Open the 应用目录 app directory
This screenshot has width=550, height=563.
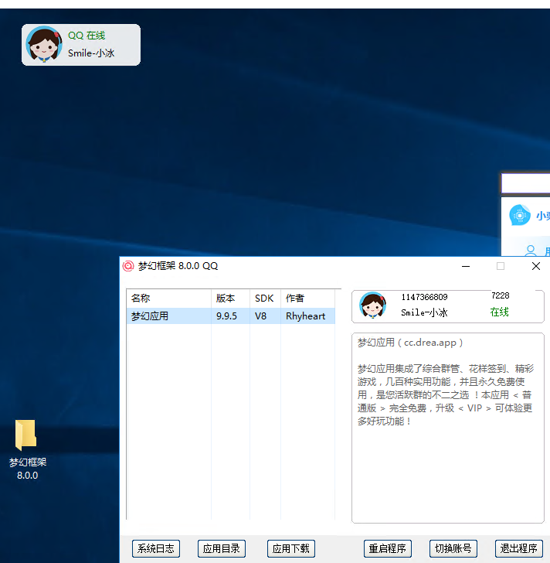pos(221,548)
